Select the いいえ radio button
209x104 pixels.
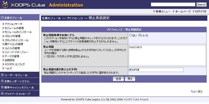(x=140, y=35)
